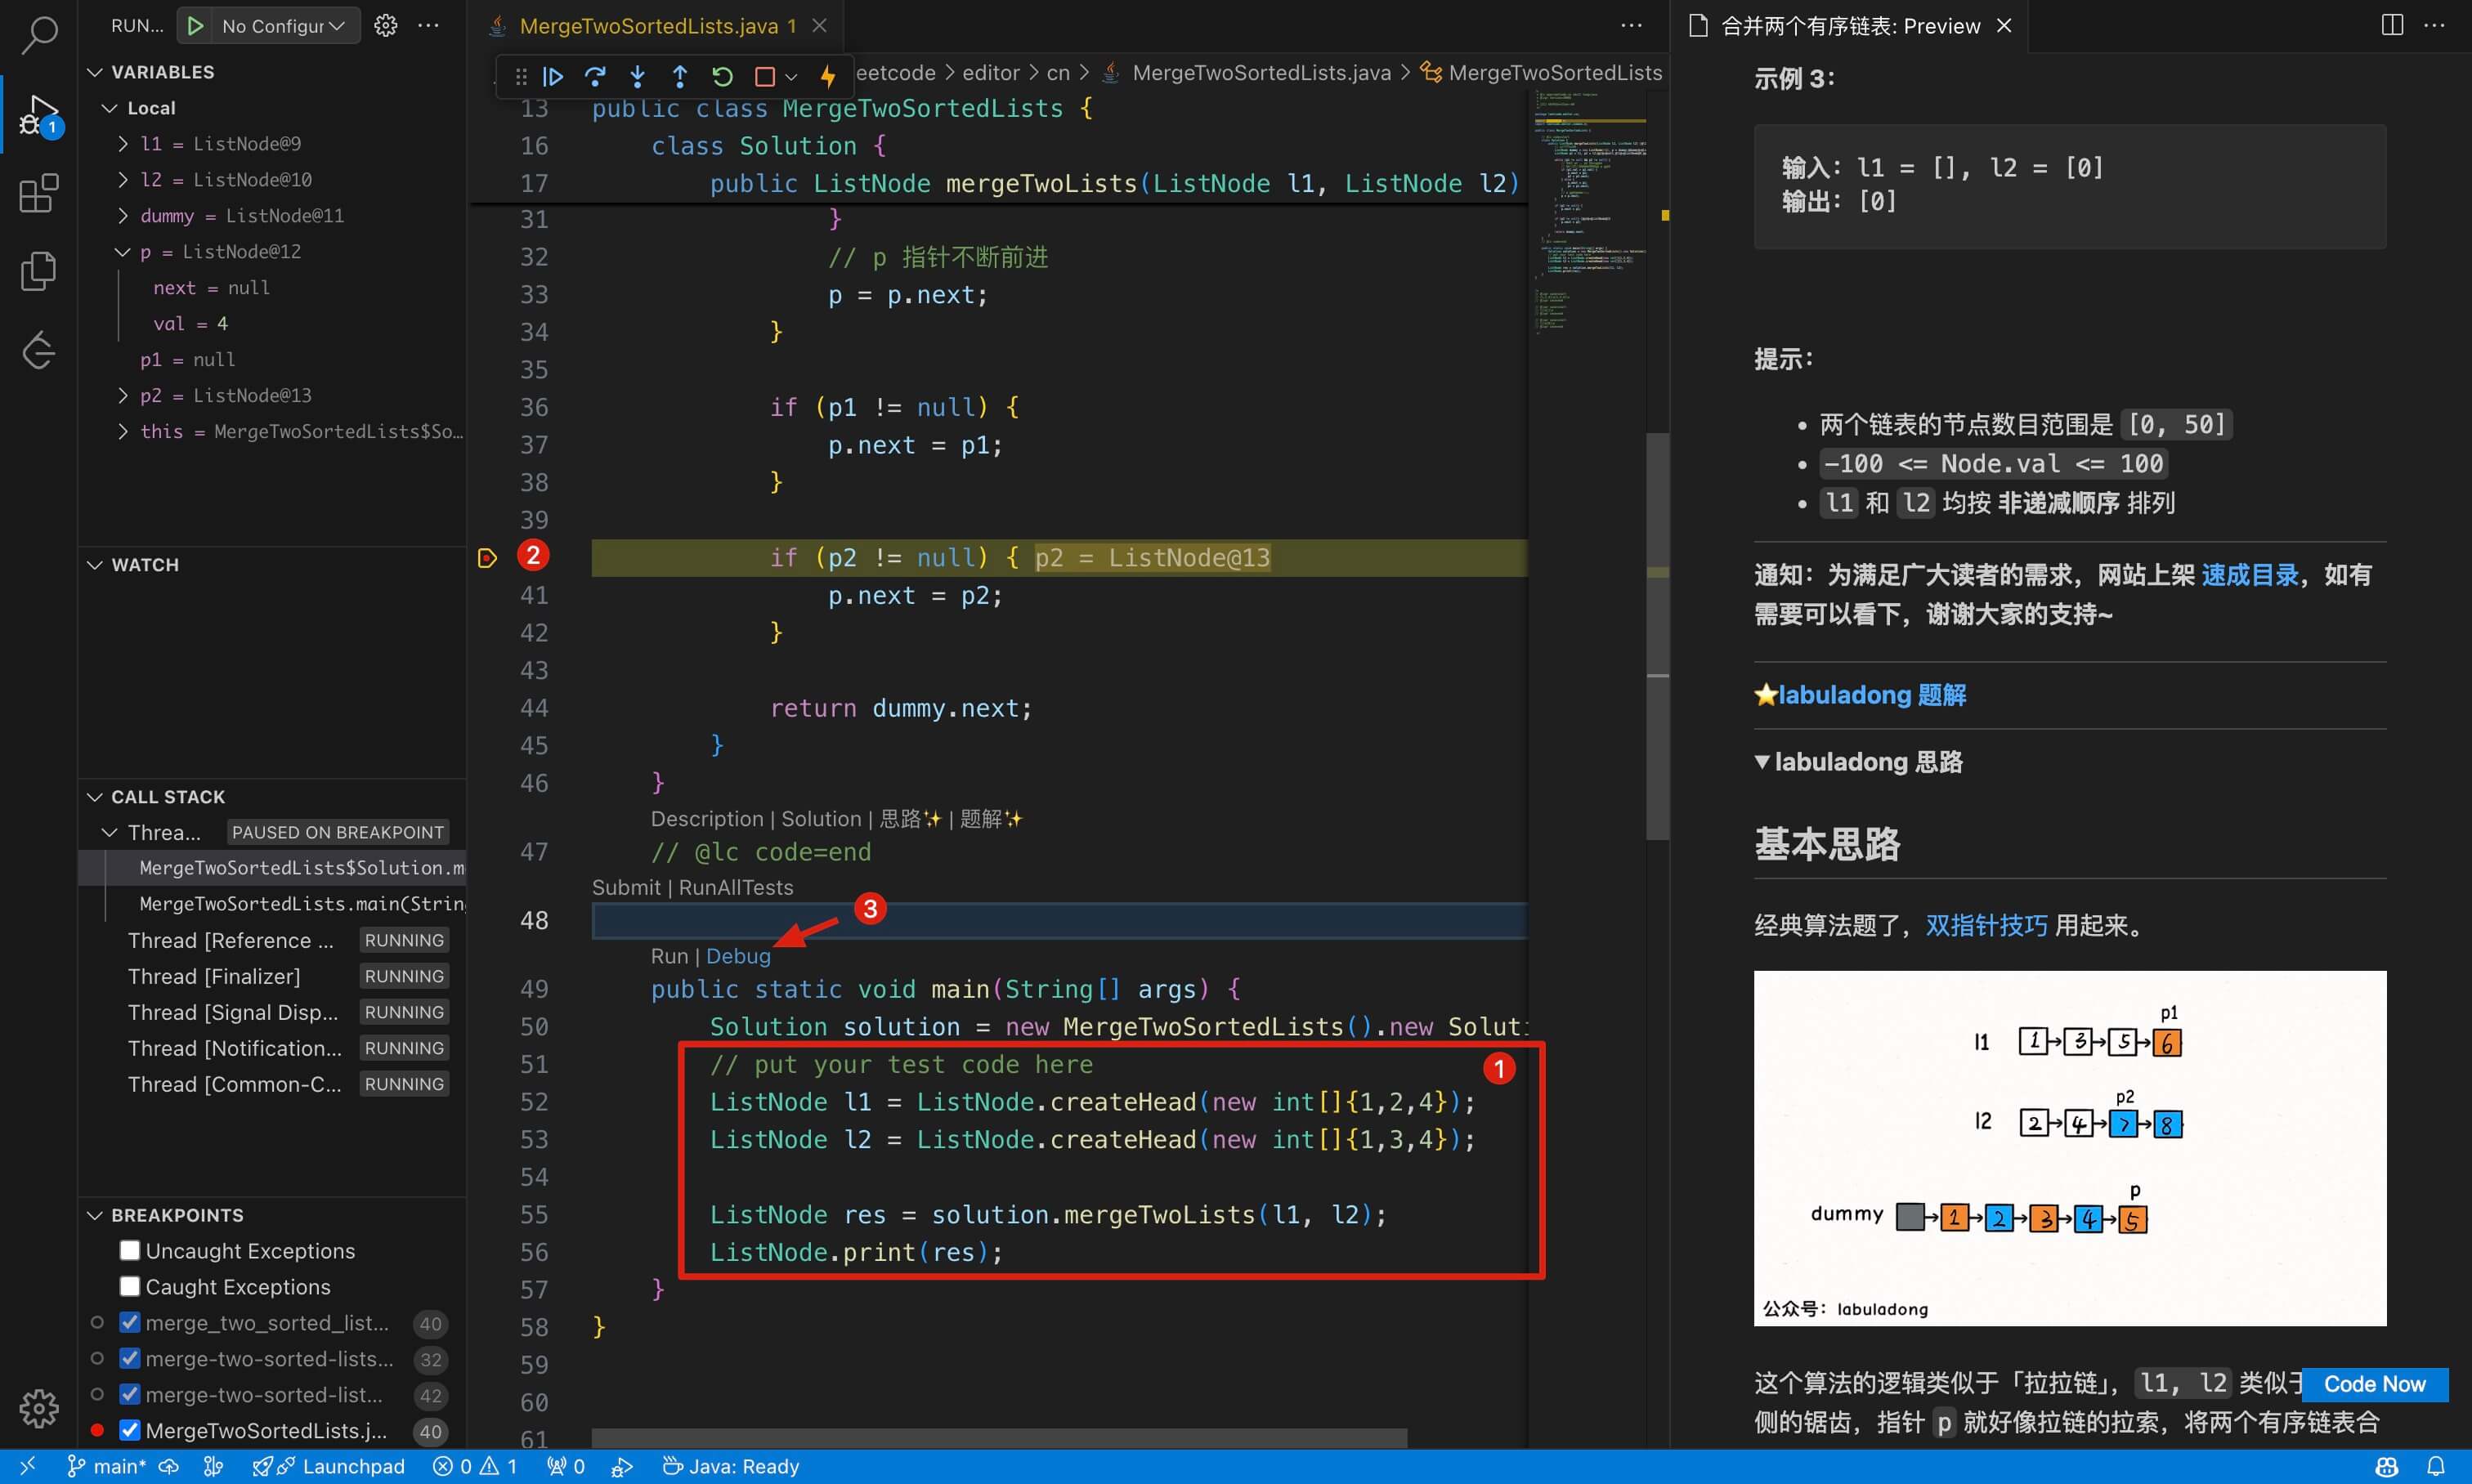Stop debugging with the red square icon
The height and width of the screenshot is (1484, 2472).
point(764,76)
